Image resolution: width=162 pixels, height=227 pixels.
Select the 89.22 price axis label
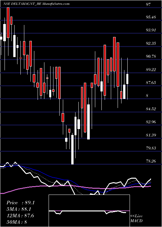[151, 69]
